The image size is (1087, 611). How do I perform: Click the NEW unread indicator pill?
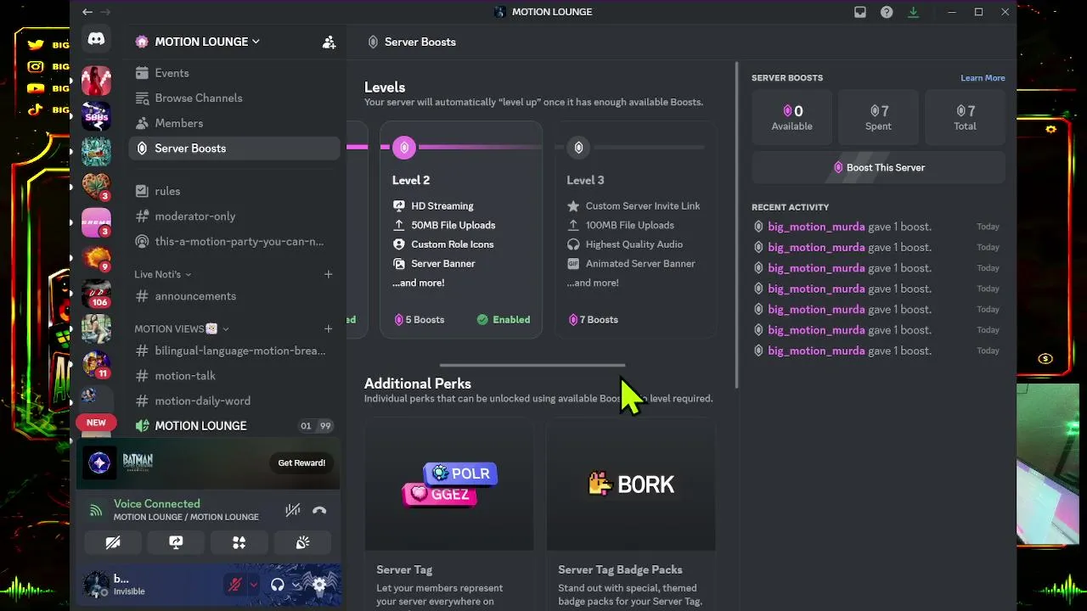pos(96,423)
